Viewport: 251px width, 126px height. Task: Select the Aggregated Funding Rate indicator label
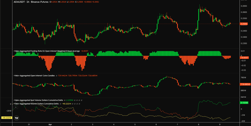[46, 51]
